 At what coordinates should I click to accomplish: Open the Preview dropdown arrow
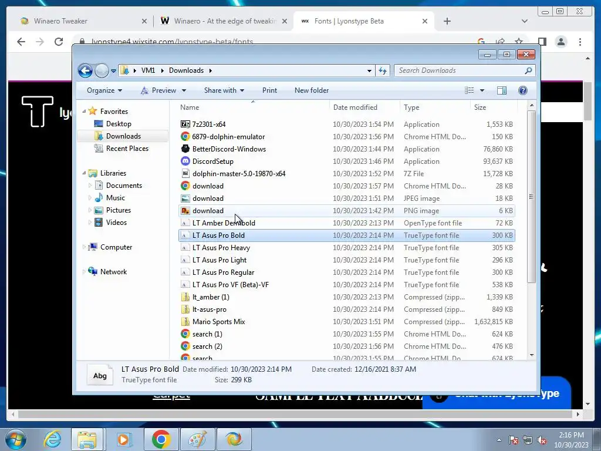coord(184,90)
